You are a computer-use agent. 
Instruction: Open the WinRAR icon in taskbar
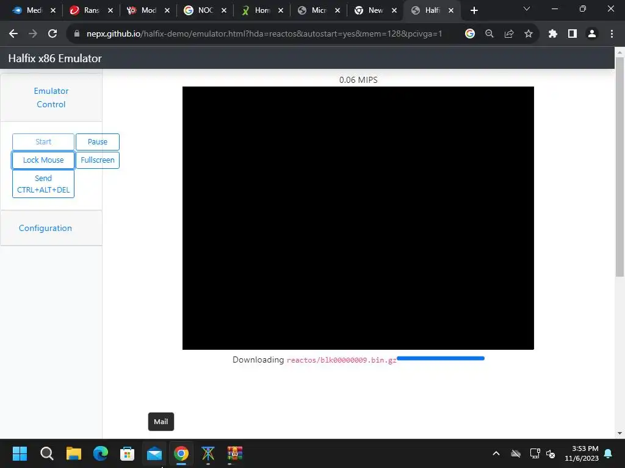pos(235,453)
